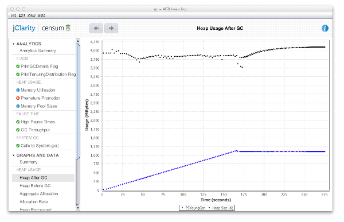The image size is (344, 222).
Task: Open the View menu
Action: coord(32,15)
